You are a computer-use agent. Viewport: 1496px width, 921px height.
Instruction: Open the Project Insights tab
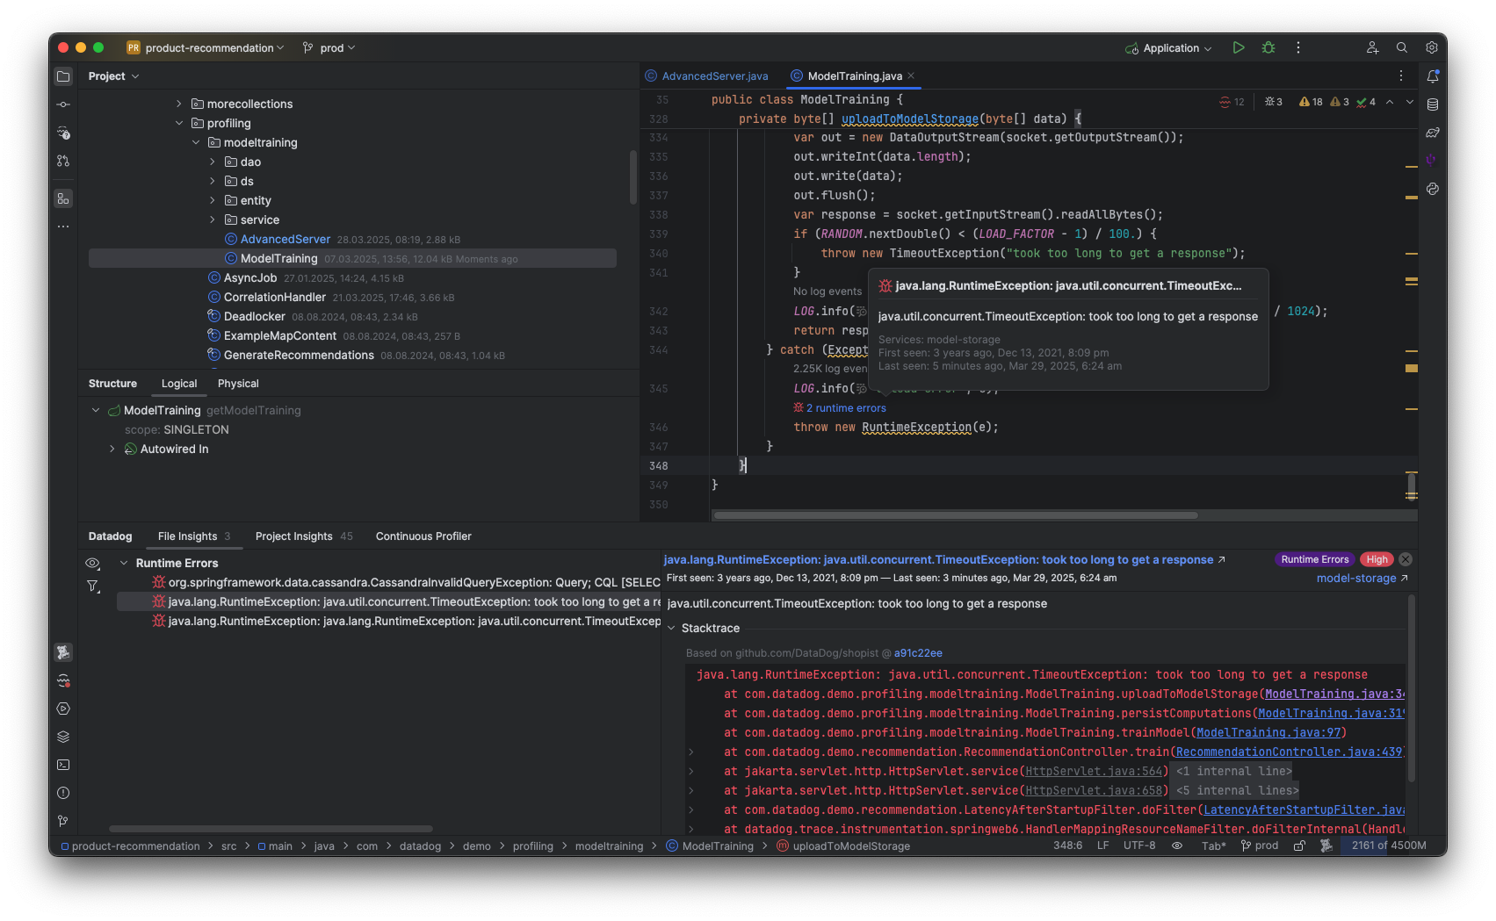(x=303, y=536)
